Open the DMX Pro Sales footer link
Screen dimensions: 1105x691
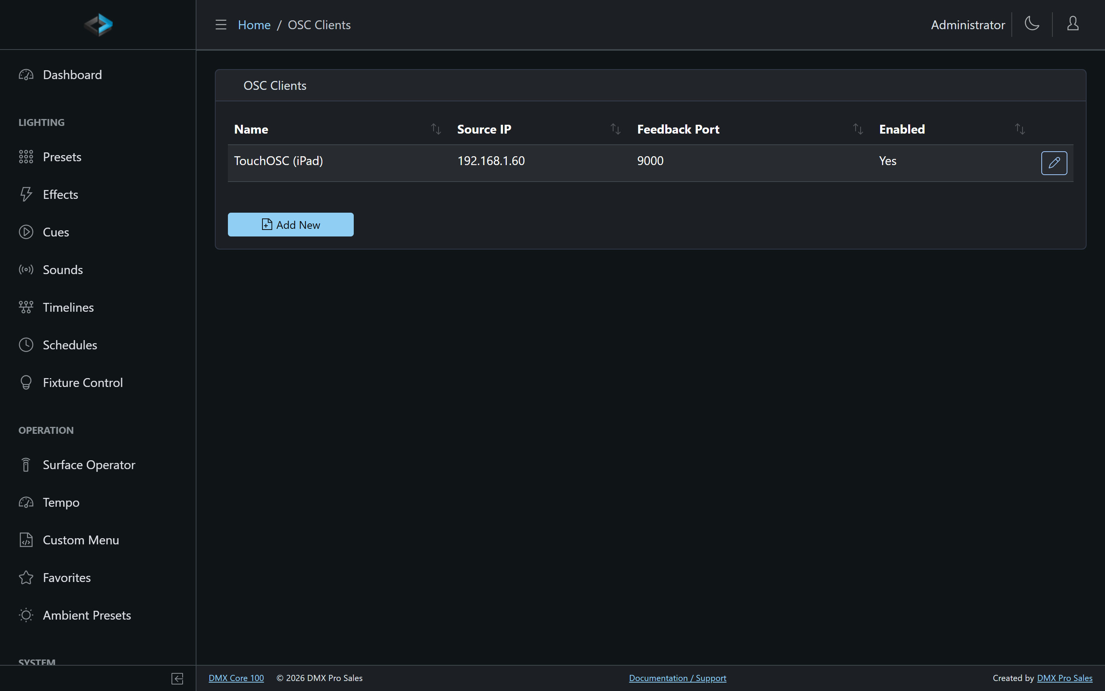(x=1065, y=678)
